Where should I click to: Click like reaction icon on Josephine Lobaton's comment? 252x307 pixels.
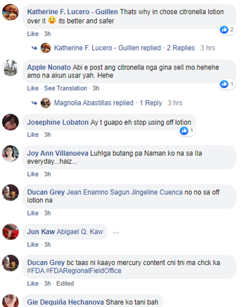click(184, 131)
